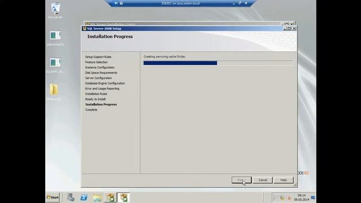The height and width of the screenshot is (203, 361).
Task: Switch to the active SQL setup taskbar item
Action: pos(124,197)
